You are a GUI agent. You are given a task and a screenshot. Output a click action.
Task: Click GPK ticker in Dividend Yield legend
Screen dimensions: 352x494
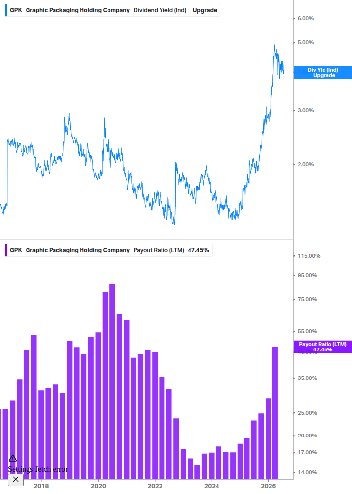[16, 10]
